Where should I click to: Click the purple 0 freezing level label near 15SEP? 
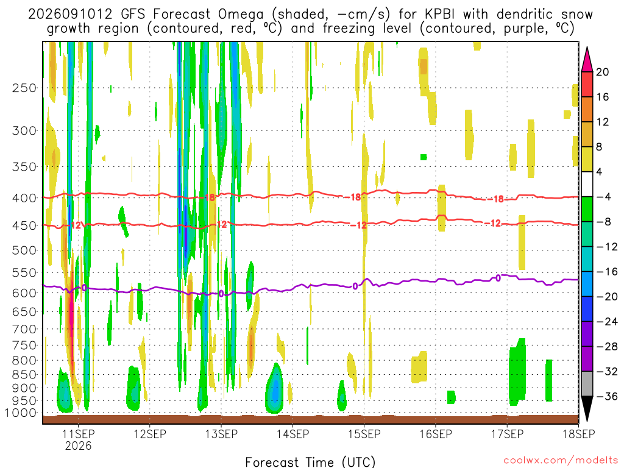[355, 286]
